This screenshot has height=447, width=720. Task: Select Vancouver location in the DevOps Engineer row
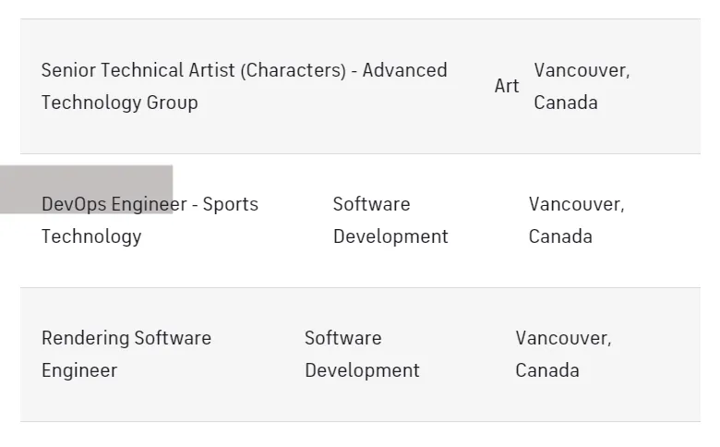pyautogui.click(x=576, y=220)
